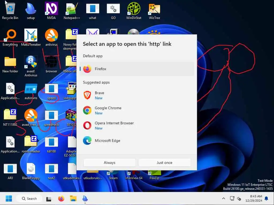Click the Just once button
This screenshot has width=274, height=205.
click(165, 163)
